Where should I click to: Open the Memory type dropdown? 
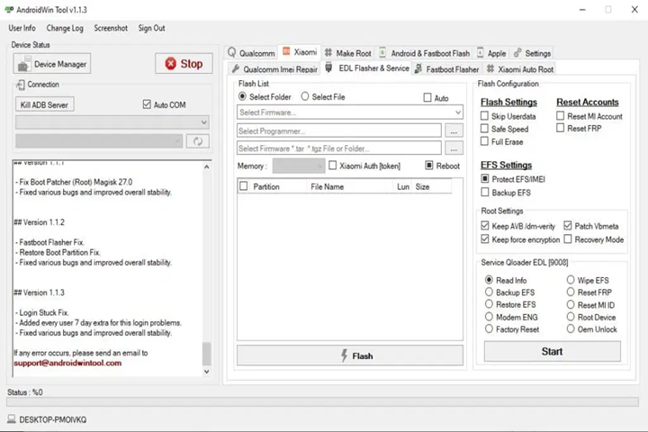(x=298, y=166)
